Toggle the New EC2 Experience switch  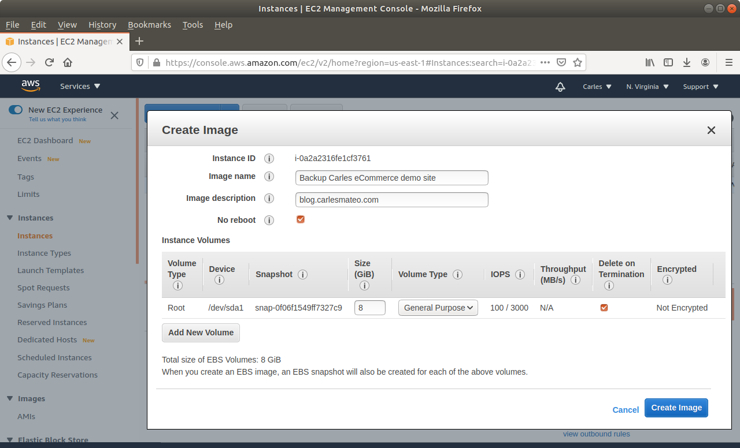[x=16, y=110]
